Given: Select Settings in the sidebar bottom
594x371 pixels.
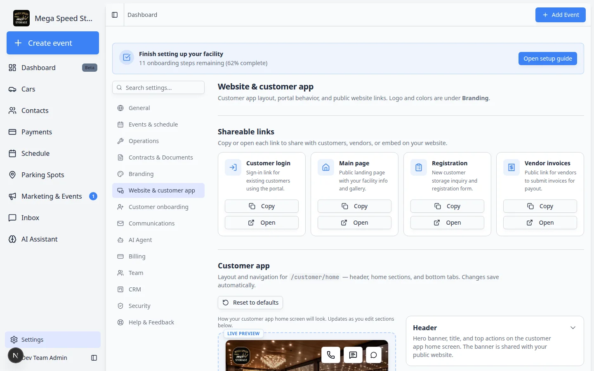Looking at the screenshot, I should pyautogui.click(x=53, y=340).
